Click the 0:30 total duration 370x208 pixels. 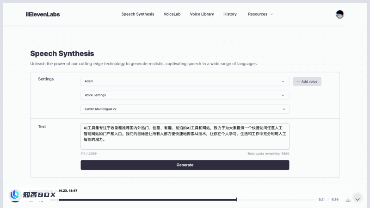(335, 200)
